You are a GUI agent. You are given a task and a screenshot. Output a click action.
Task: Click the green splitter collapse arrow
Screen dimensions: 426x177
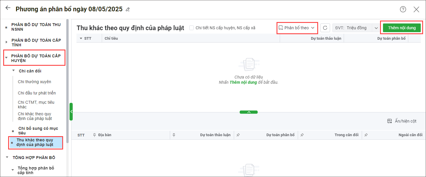click(x=249, y=112)
